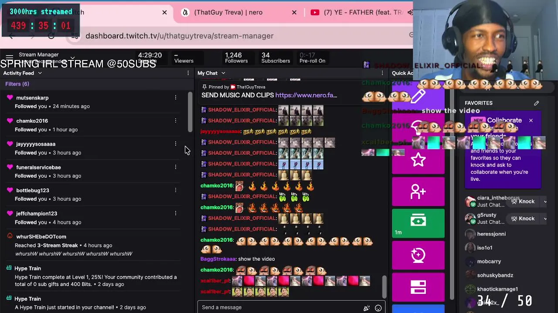The width and height of the screenshot is (558, 313).
Task: Open My Chat panel options menu
Action: pyautogui.click(x=382, y=73)
